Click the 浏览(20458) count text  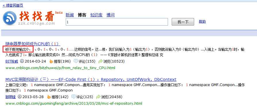click(112, 97)
